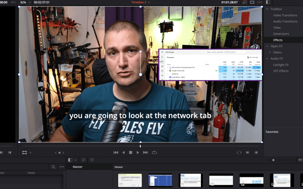This screenshot has width=303, height=189.
Task: Select Fairlight FX
Action: click(x=281, y=65)
